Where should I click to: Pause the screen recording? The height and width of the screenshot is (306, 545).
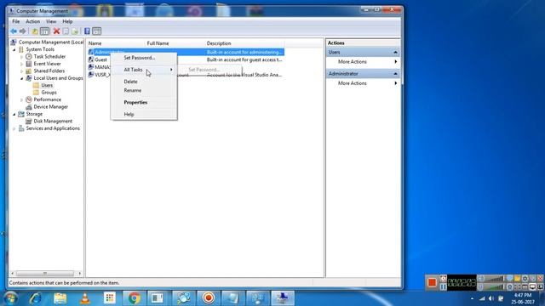click(x=443, y=287)
